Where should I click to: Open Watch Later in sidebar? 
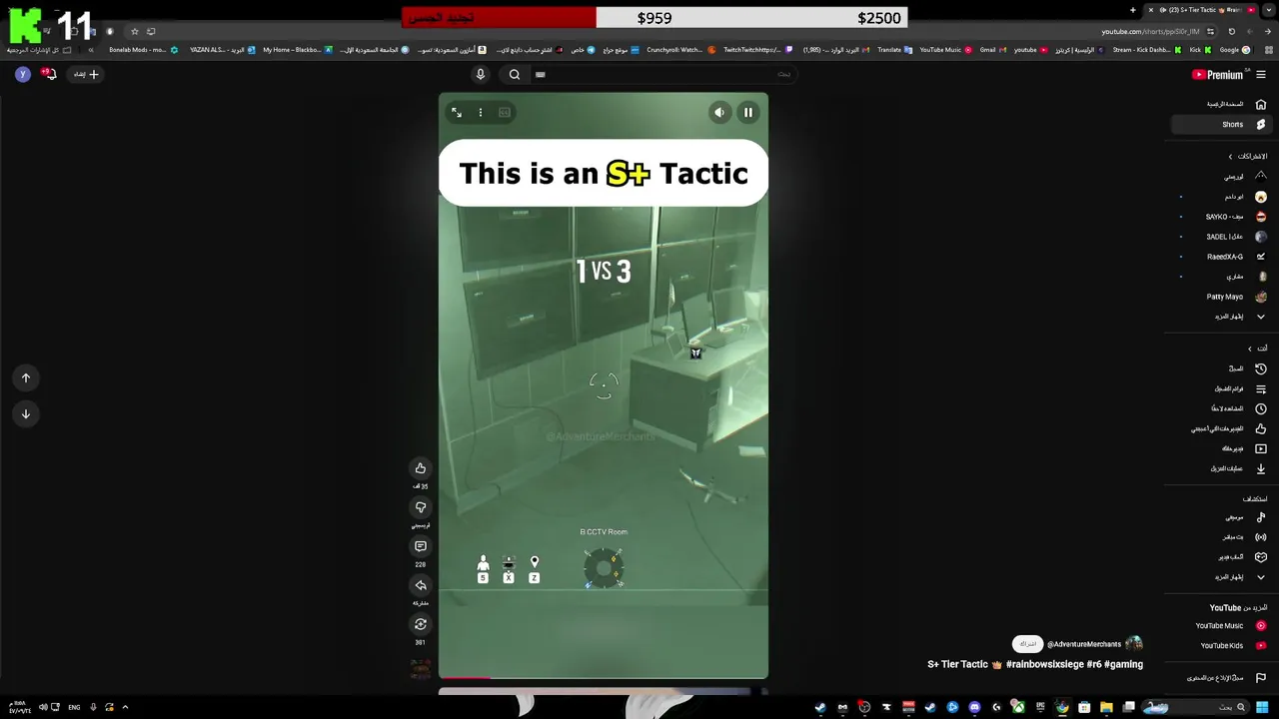coord(1224,408)
